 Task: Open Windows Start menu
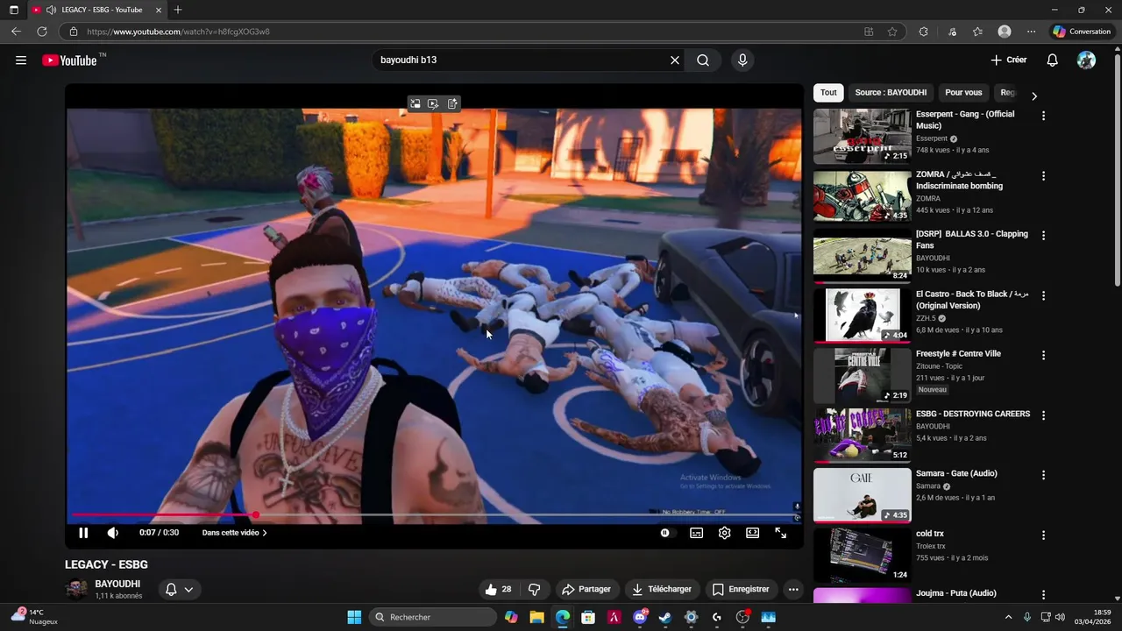click(354, 617)
